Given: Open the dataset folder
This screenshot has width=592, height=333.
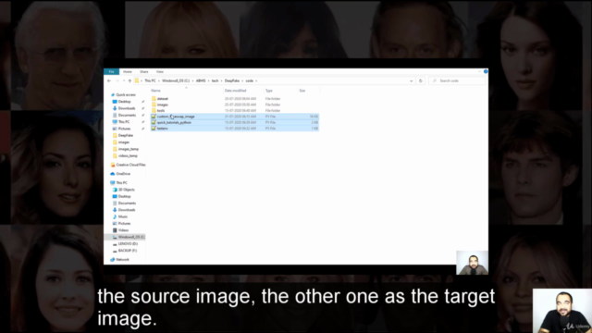Looking at the screenshot, I should coord(163,99).
